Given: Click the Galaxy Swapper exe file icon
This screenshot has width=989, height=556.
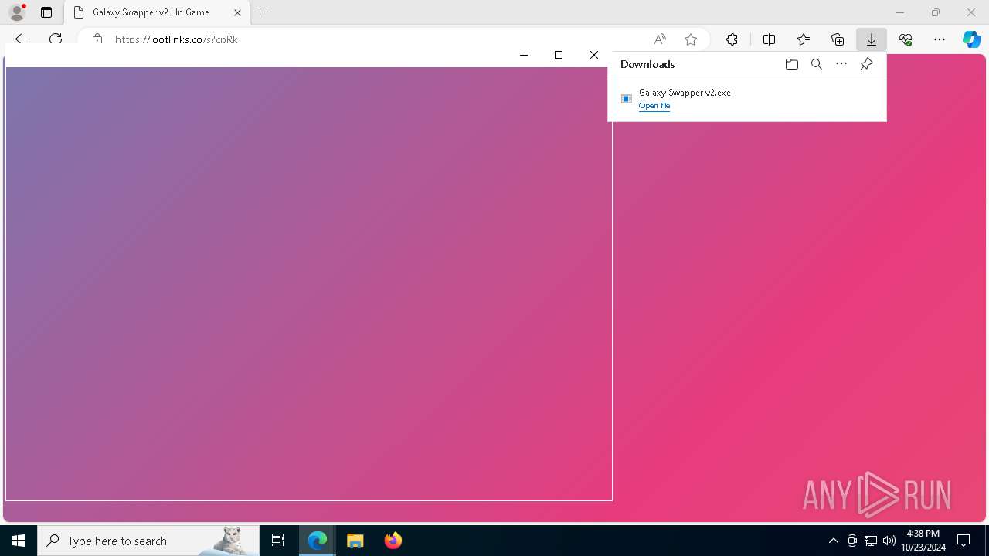Looking at the screenshot, I should tap(627, 99).
